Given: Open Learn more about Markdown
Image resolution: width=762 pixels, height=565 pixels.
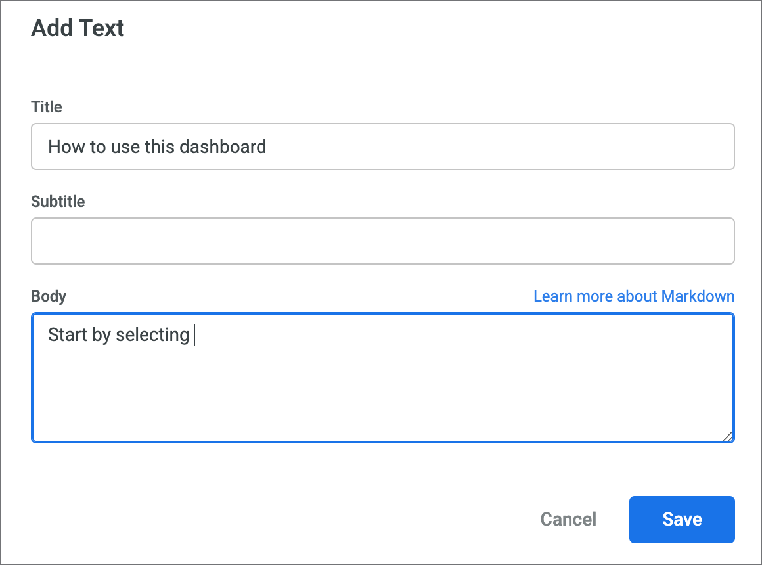Looking at the screenshot, I should pos(633,296).
